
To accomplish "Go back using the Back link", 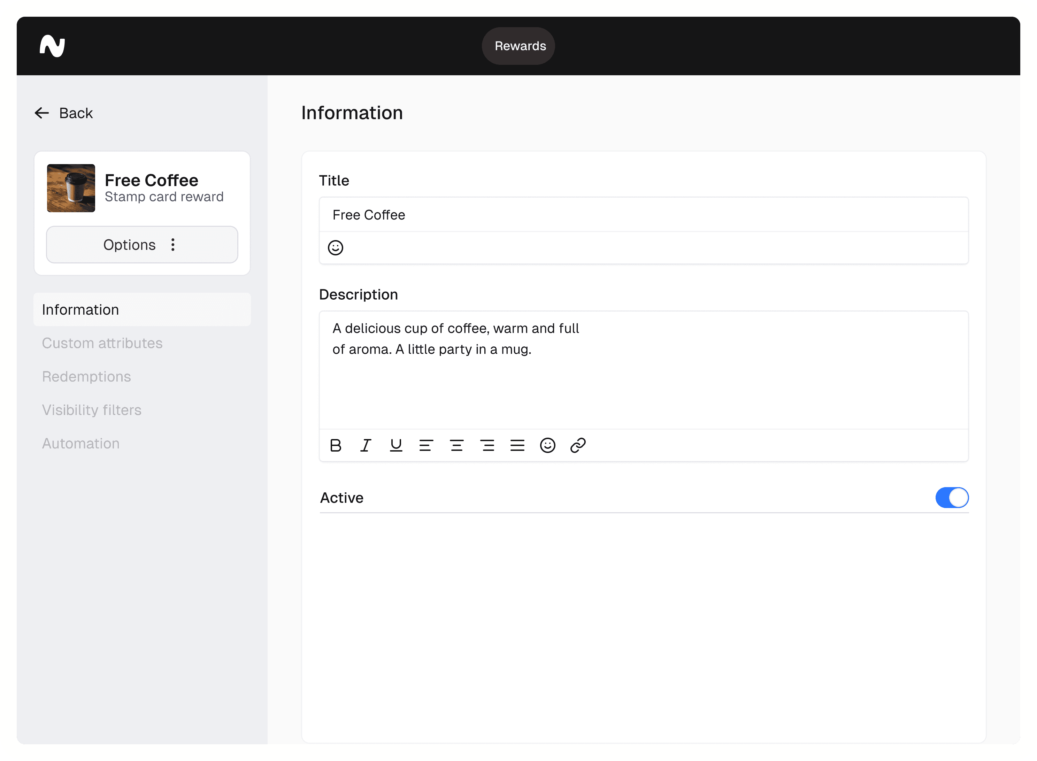I will [x=64, y=113].
